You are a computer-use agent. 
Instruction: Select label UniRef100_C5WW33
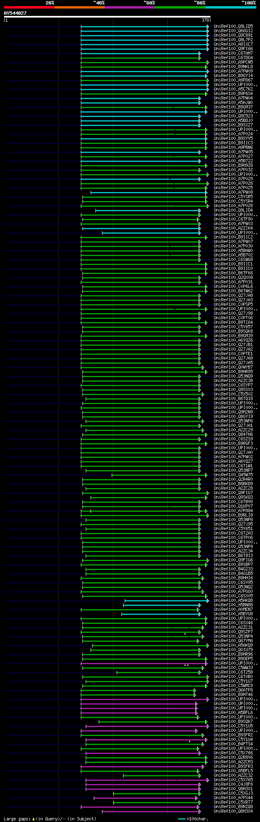pos(233,668)
